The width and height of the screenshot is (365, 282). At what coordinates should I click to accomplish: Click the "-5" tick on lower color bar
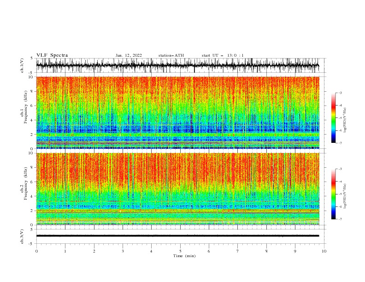click(x=340, y=194)
